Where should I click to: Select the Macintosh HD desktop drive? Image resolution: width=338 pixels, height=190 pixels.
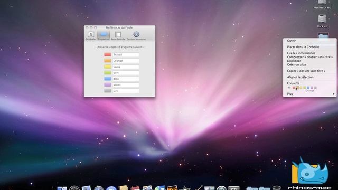tap(322, 4)
